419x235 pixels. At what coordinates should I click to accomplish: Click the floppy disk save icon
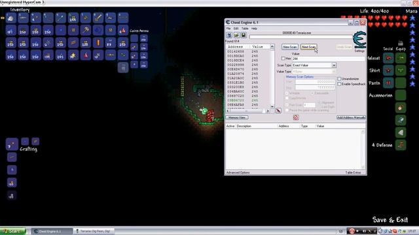click(244, 35)
